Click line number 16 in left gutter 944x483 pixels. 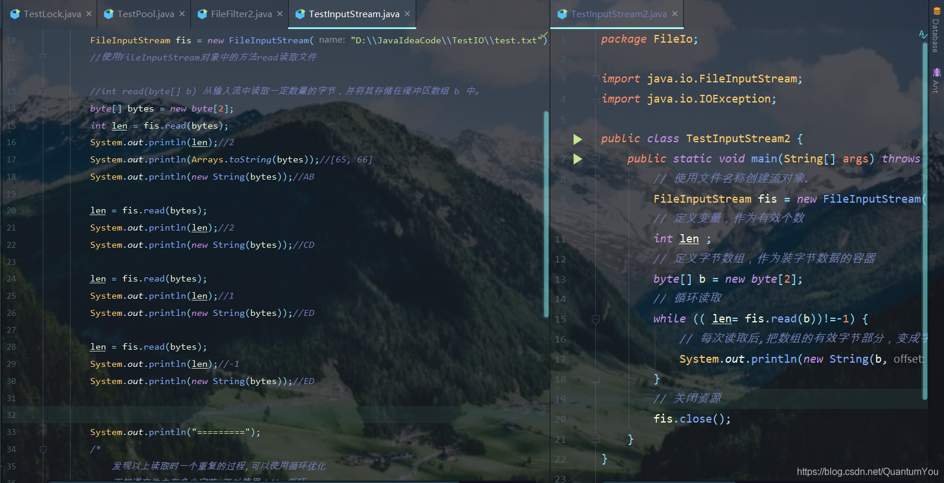point(11,142)
